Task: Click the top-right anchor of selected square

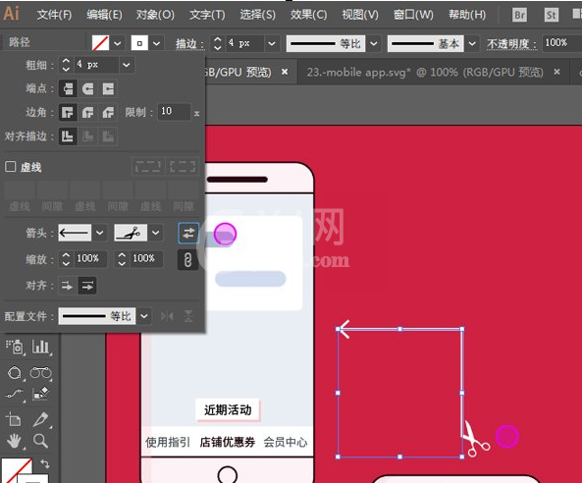Action: (x=462, y=329)
